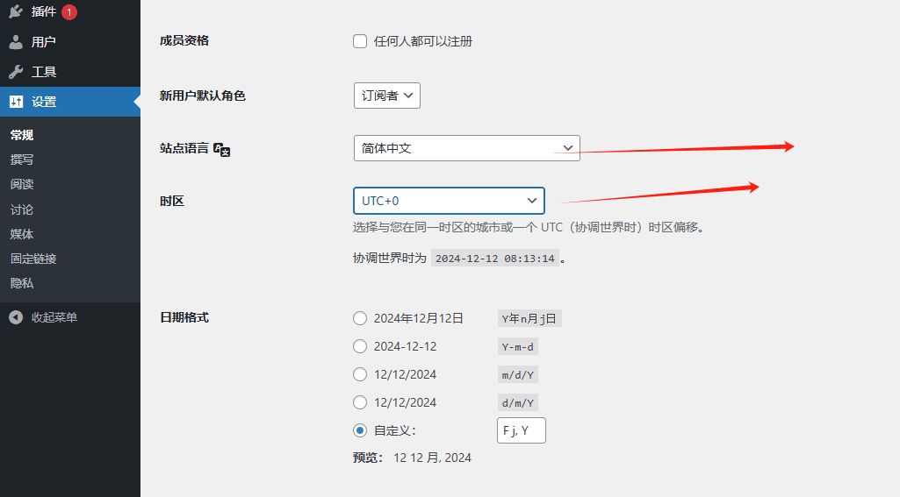Click the translation icon beside 站点语言

point(221,149)
